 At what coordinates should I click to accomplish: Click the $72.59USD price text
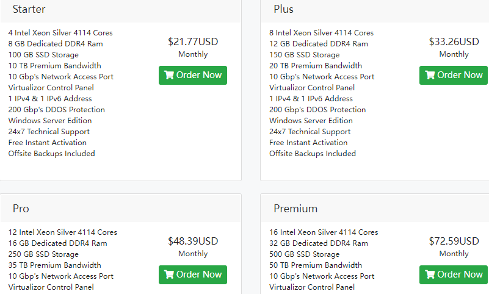[x=454, y=242]
